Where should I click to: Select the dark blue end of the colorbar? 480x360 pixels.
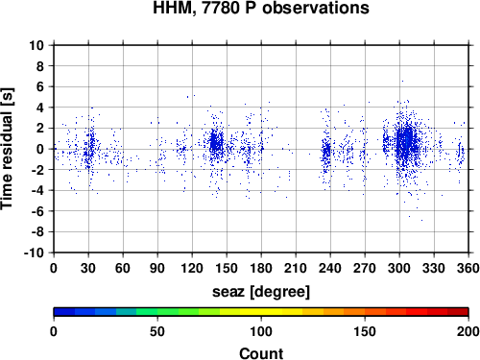coord(64,312)
